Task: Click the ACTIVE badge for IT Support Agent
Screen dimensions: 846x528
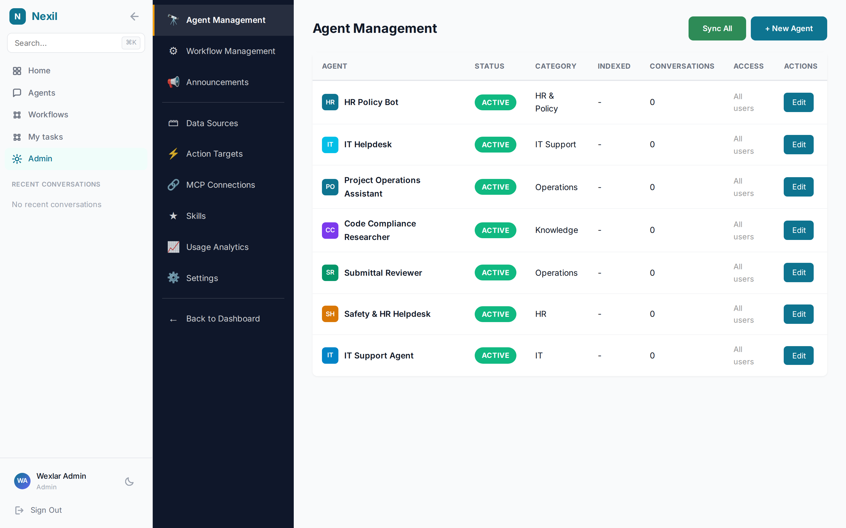Action: point(495,356)
